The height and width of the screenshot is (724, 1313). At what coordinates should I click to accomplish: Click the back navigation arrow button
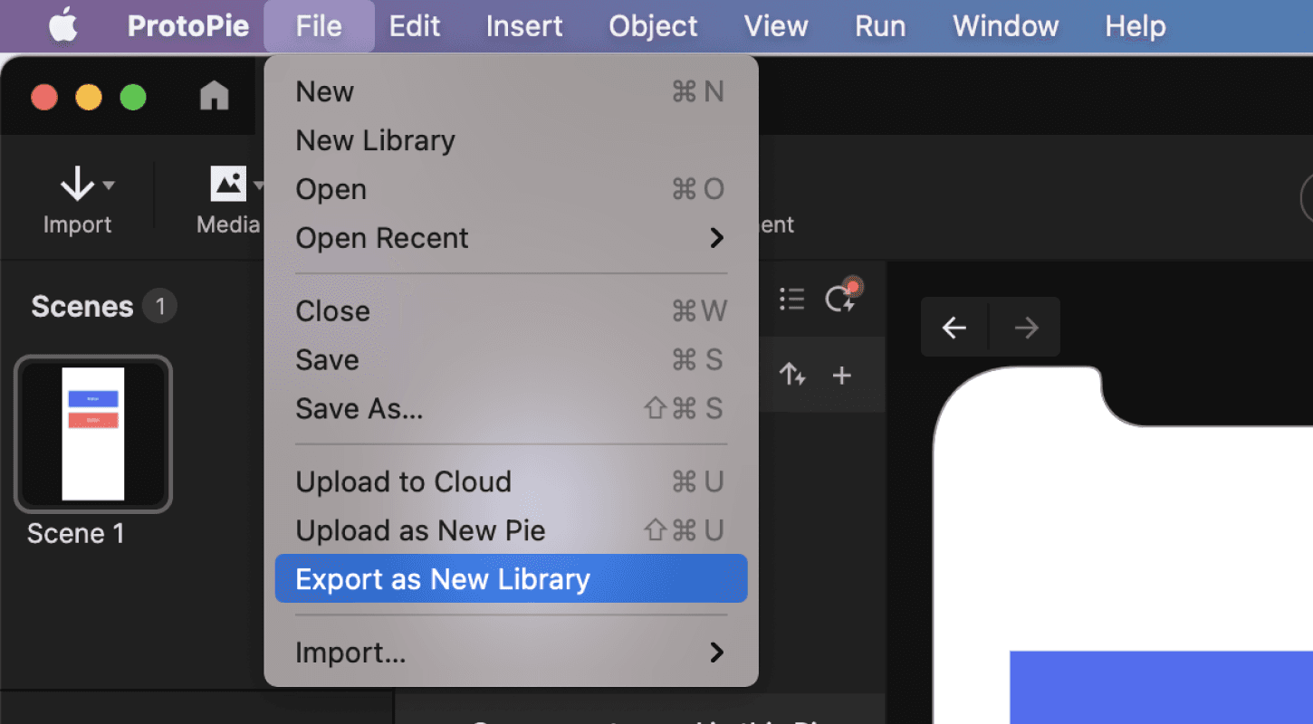pos(954,327)
